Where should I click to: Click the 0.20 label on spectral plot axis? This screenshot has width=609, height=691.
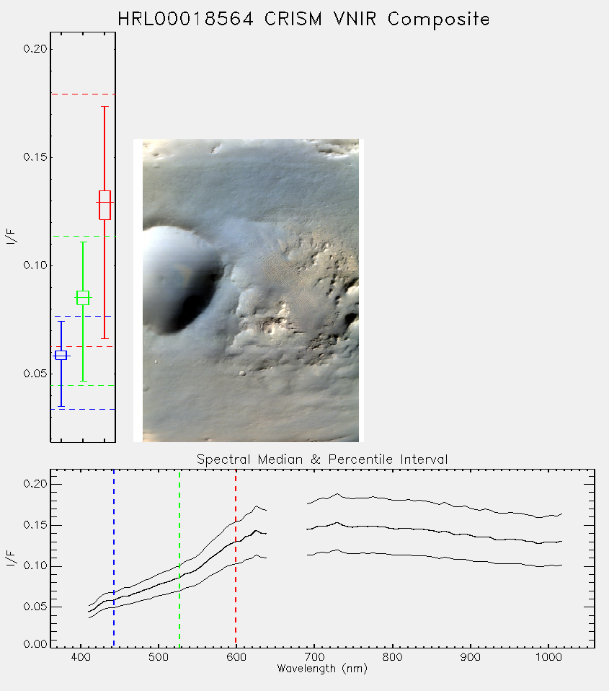pyautogui.click(x=35, y=484)
